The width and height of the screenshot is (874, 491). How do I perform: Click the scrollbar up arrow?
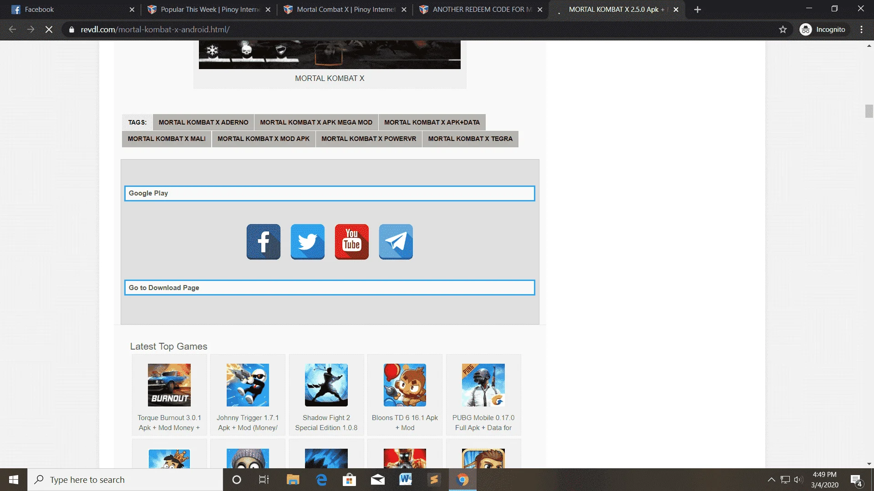click(869, 45)
